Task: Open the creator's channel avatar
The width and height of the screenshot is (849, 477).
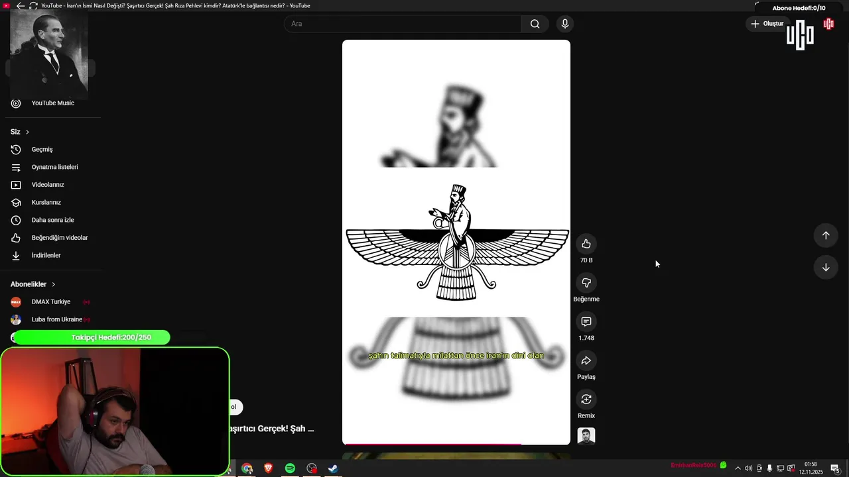Action: click(x=586, y=436)
